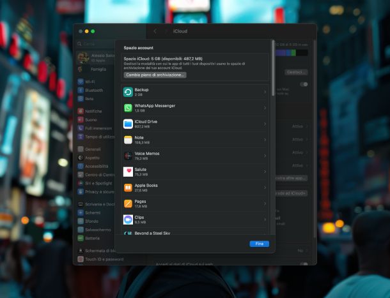Click the Bluetooth sidebar icon
Screen dimensions: 390x298
tap(81, 90)
